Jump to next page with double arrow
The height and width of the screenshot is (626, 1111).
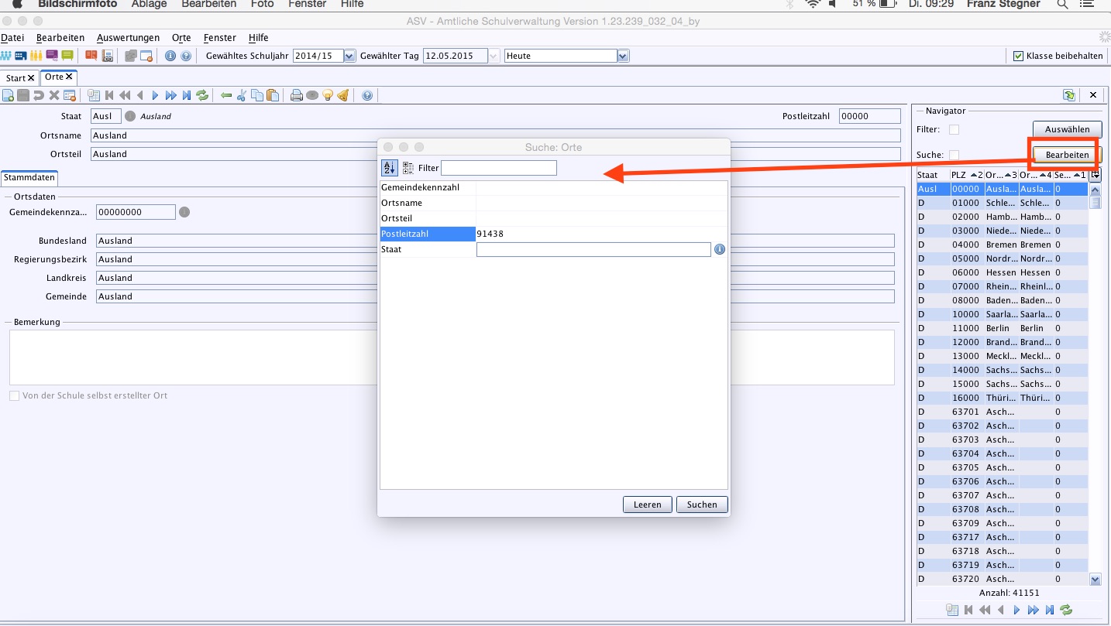click(171, 95)
